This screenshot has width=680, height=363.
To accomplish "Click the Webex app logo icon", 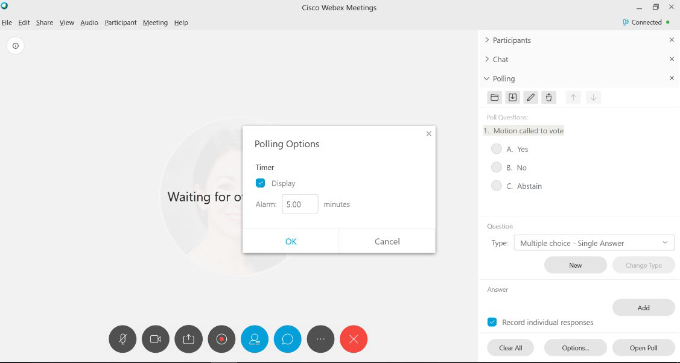I will pyautogui.click(x=4, y=5).
